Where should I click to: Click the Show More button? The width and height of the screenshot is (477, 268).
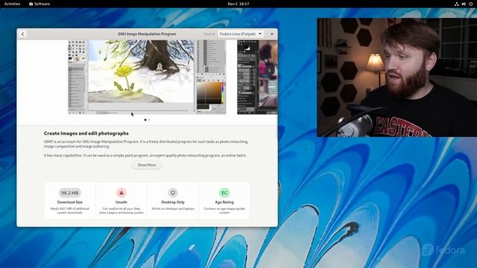click(x=147, y=165)
